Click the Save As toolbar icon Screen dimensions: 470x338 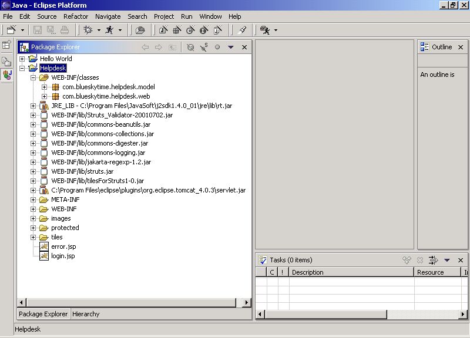(51, 30)
